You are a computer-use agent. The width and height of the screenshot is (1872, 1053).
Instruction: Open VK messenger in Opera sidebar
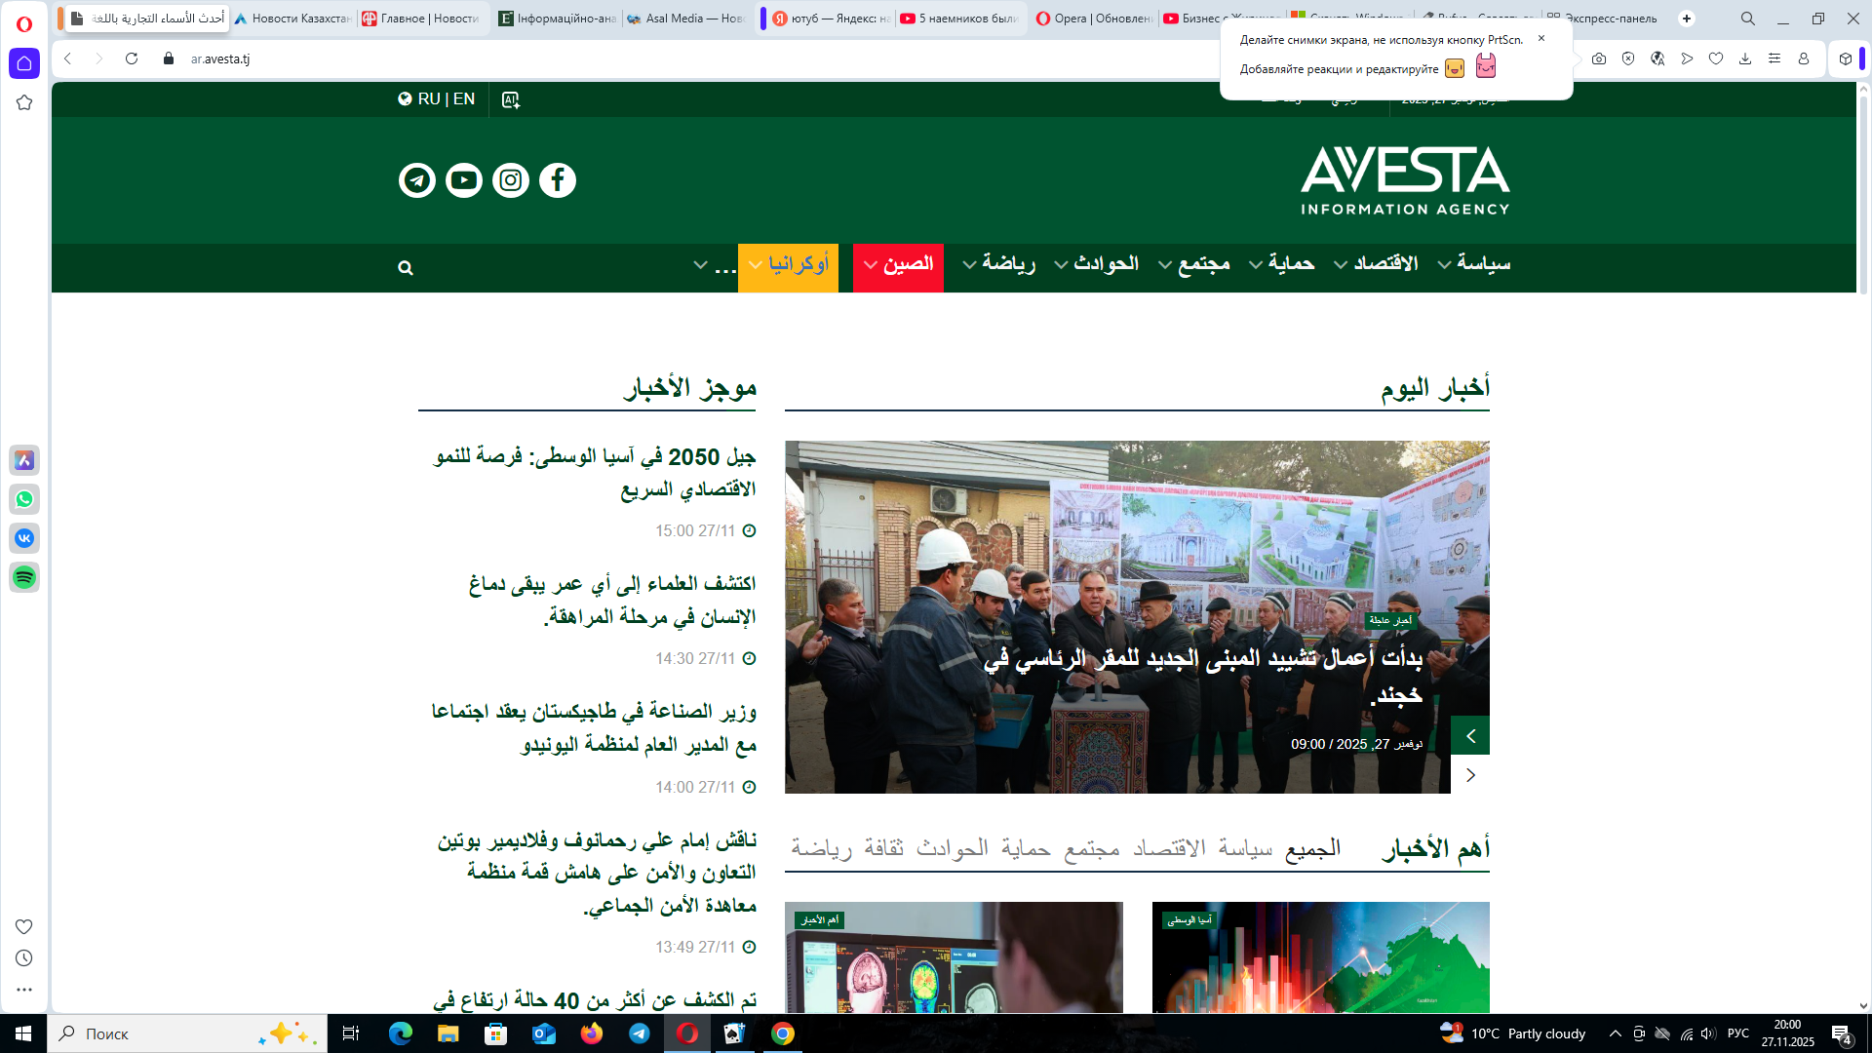click(x=24, y=538)
